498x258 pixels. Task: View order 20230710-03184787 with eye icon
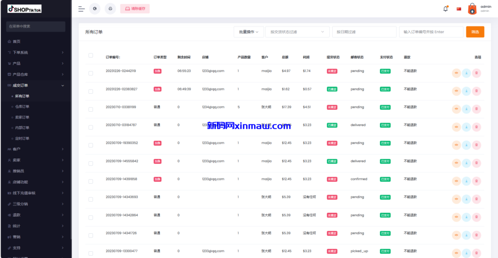(456, 127)
